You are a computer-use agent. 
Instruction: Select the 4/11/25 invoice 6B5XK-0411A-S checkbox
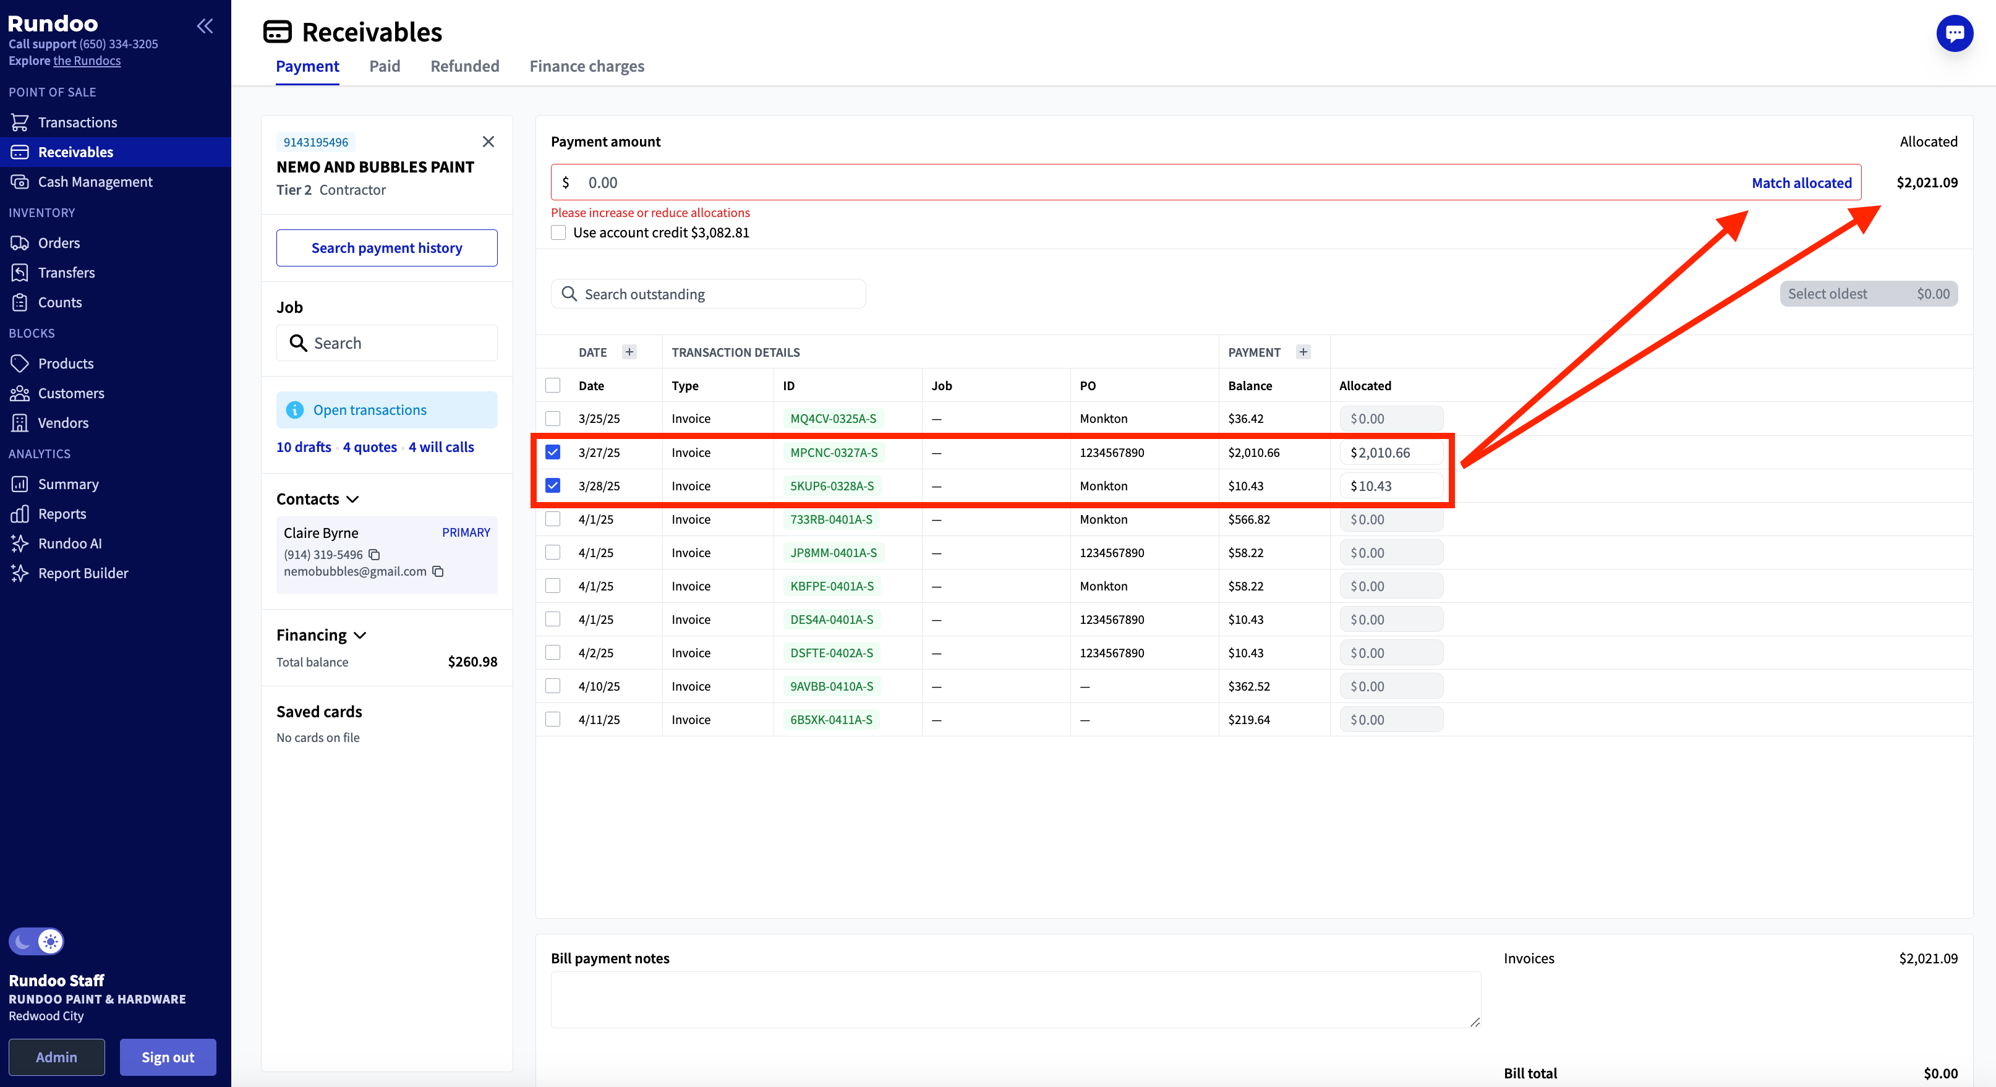[x=552, y=719]
